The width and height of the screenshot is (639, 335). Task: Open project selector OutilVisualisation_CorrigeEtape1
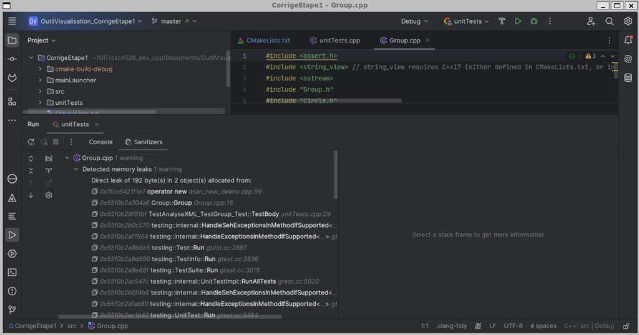(x=85, y=21)
